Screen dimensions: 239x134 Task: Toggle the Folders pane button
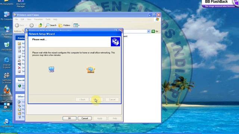pos(64,25)
